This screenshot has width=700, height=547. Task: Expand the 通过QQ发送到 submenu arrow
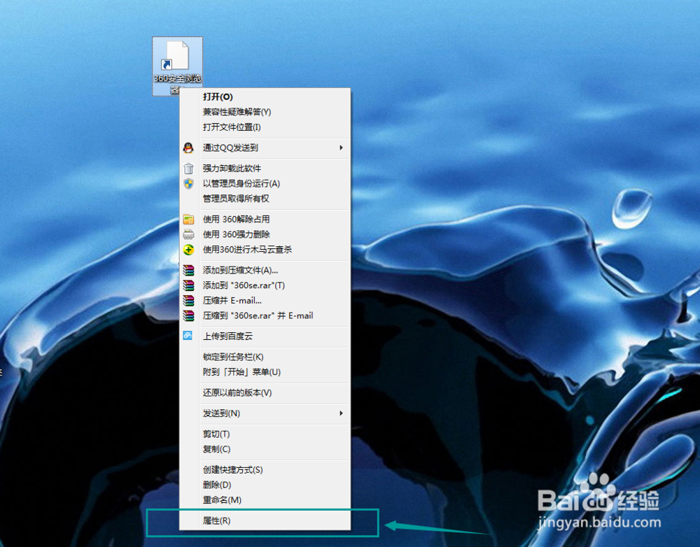pyautogui.click(x=341, y=148)
